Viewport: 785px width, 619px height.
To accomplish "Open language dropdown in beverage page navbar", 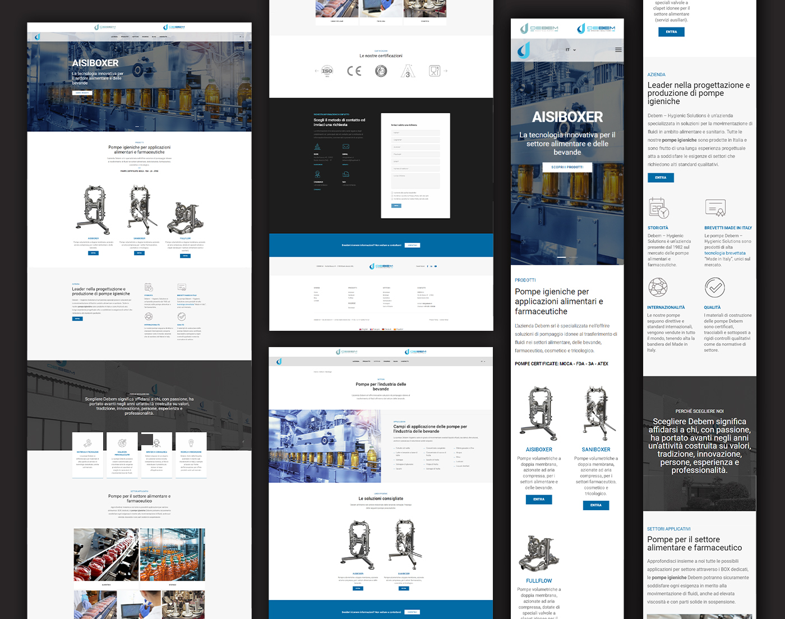I will click(483, 361).
